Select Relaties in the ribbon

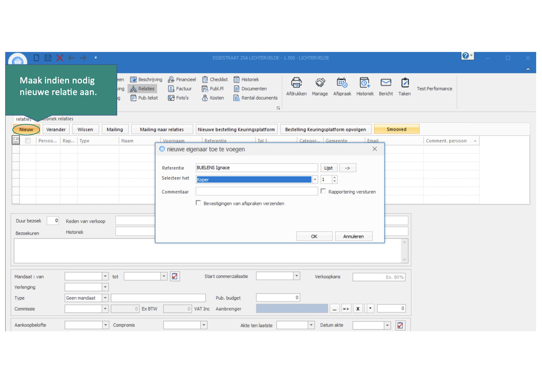click(143, 89)
